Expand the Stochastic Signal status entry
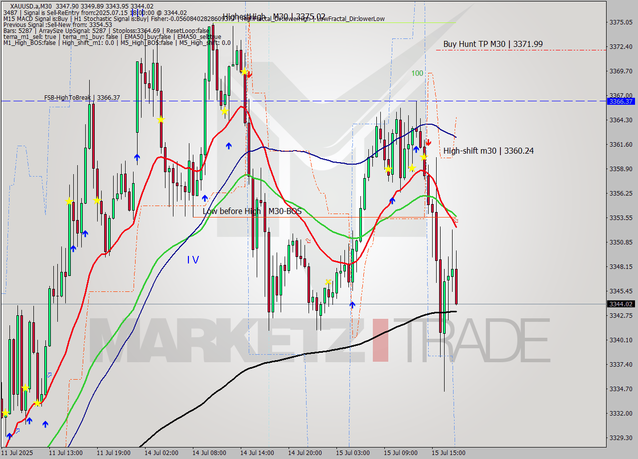Image resolution: width=638 pixels, height=459 pixels. tap(110, 18)
